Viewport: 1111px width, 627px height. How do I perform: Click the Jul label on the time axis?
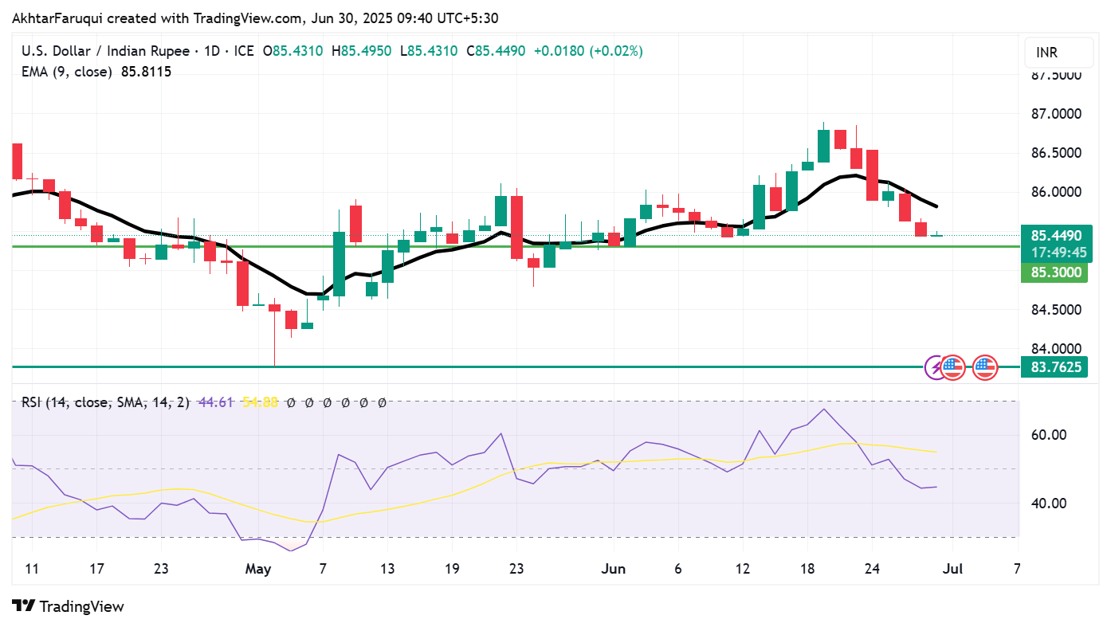[952, 569]
